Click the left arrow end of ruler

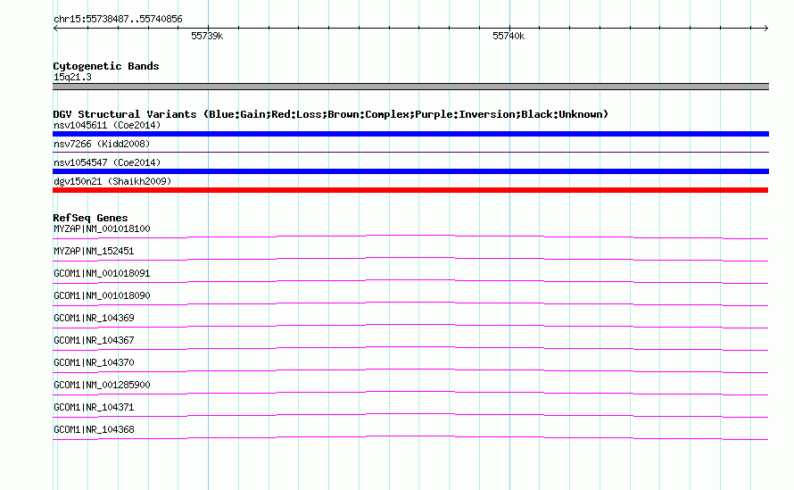[55, 28]
